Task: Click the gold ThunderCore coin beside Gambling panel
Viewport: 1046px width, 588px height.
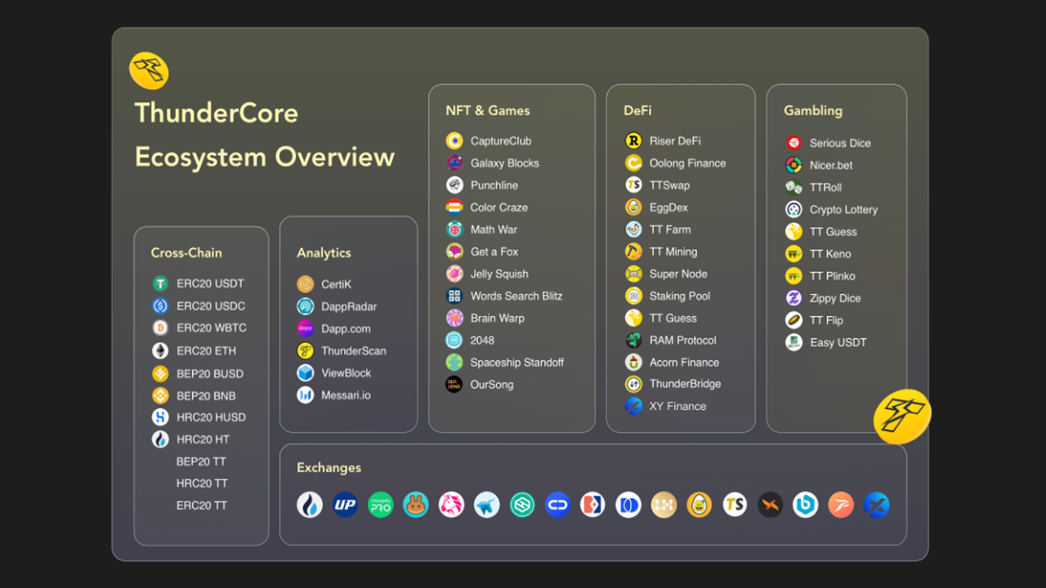Action: coord(902,417)
